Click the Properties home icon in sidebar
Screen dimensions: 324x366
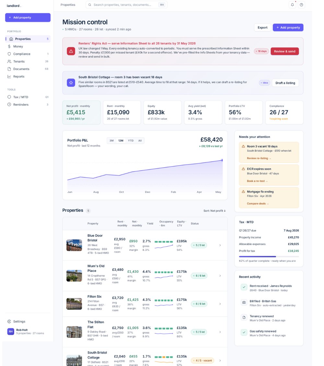pyautogui.click(x=11, y=39)
